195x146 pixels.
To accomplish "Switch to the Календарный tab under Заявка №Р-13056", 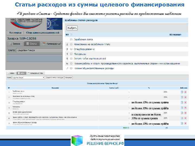I will pyautogui.click(x=52, y=44).
